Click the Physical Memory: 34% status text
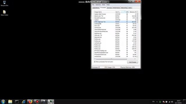This screenshot has width=186, height=104. coord(128,67)
